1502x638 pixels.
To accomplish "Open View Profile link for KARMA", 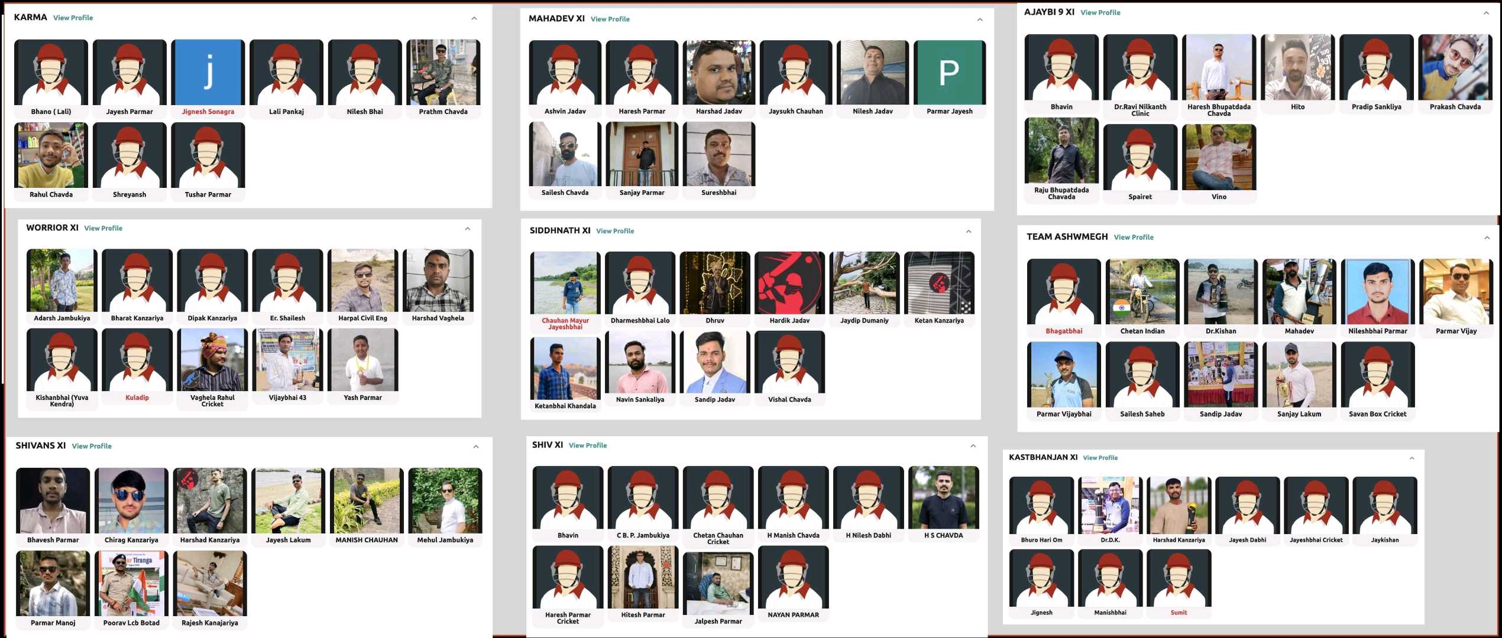I will [73, 18].
